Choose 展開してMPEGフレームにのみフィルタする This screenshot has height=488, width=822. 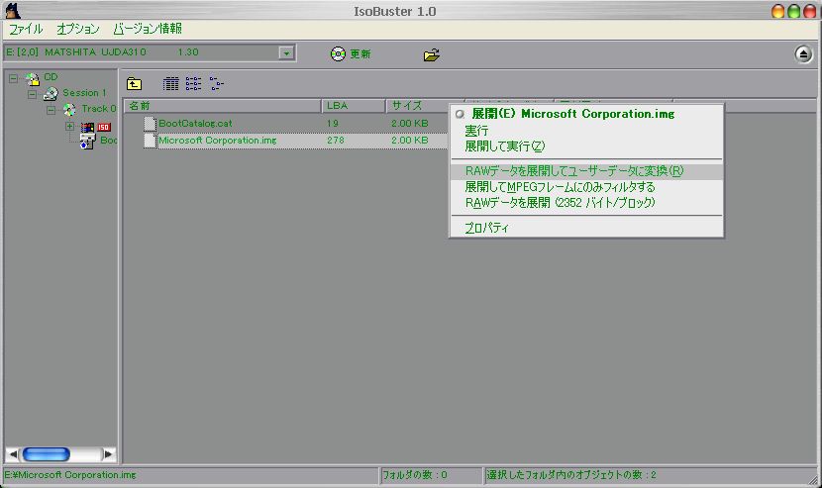tap(586, 187)
